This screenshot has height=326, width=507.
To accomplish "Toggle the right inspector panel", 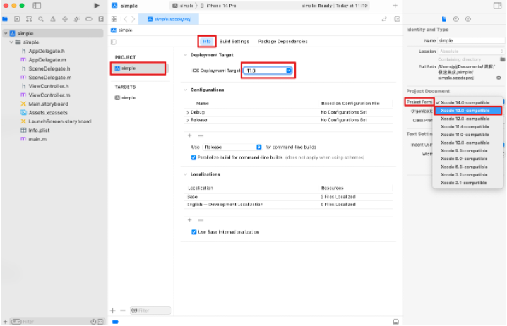I will 497,6.
